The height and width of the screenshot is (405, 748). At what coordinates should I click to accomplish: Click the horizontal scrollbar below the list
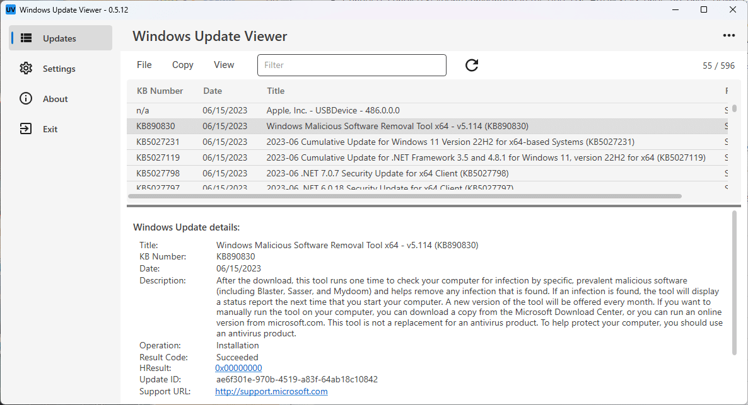(x=404, y=197)
